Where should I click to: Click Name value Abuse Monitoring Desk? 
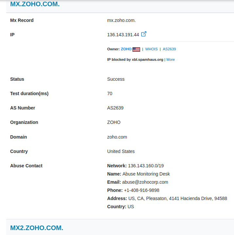click(x=146, y=174)
